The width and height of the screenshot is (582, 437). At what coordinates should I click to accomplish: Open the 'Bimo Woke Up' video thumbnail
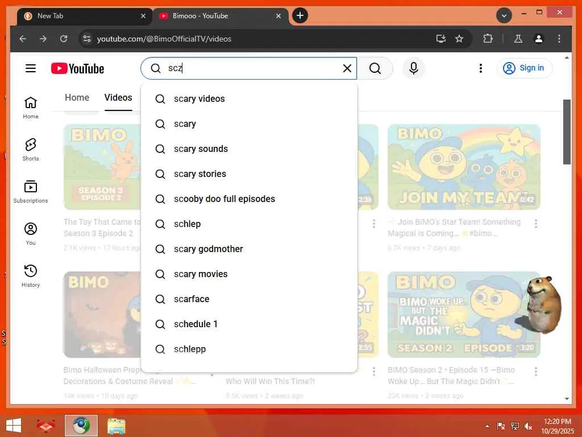(464, 314)
